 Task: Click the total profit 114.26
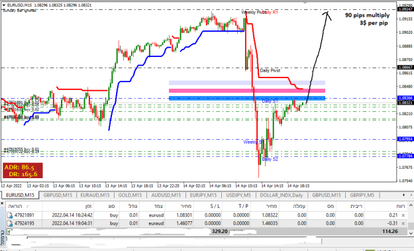pos(390,232)
